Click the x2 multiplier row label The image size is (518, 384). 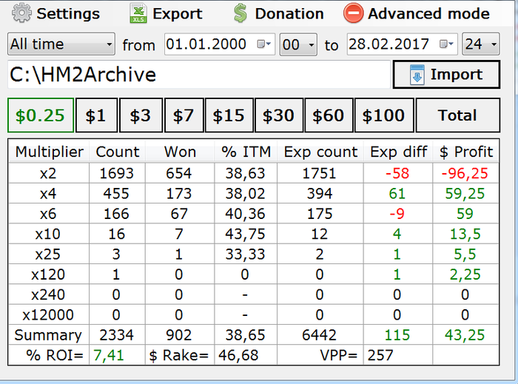coord(48,173)
